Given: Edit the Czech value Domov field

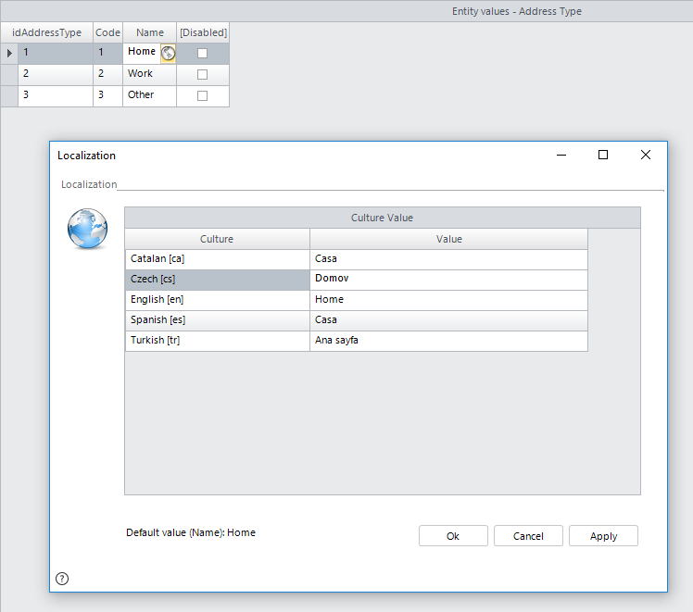Looking at the screenshot, I should [448, 280].
